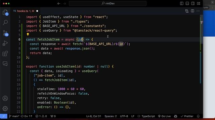
Task: Open the editor More Actions ellipsis
Action: pos(198,11)
